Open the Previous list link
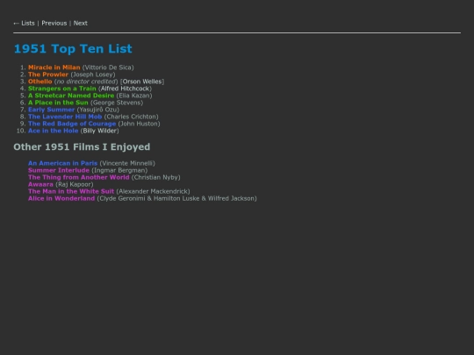 [x=54, y=24]
